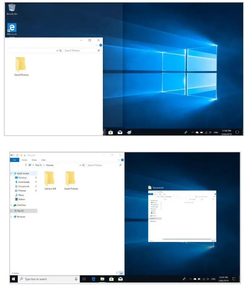The image size is (244, 288).
Task: Switch to the Home ribbon tab
Action: pyautogui.click(x=24, y=160)
